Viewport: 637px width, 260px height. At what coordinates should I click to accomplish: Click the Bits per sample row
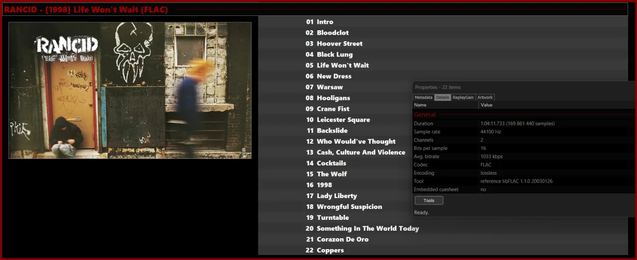[525, 148]
